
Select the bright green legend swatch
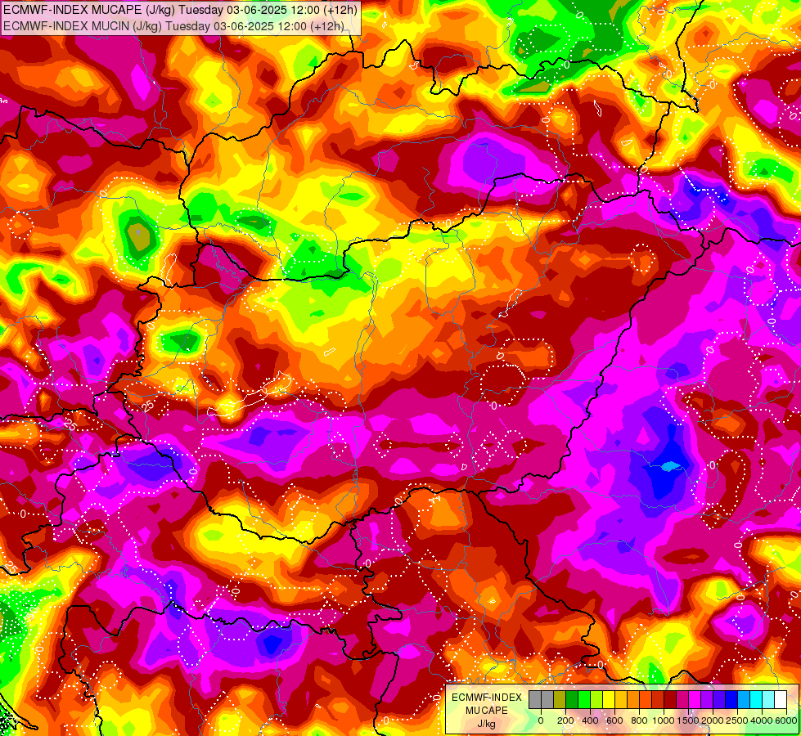584,699
